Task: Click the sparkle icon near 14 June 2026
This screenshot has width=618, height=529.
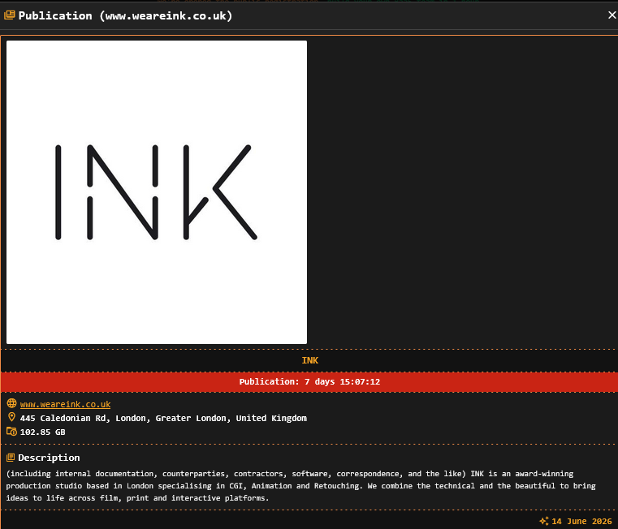Action: pos(544,521)
